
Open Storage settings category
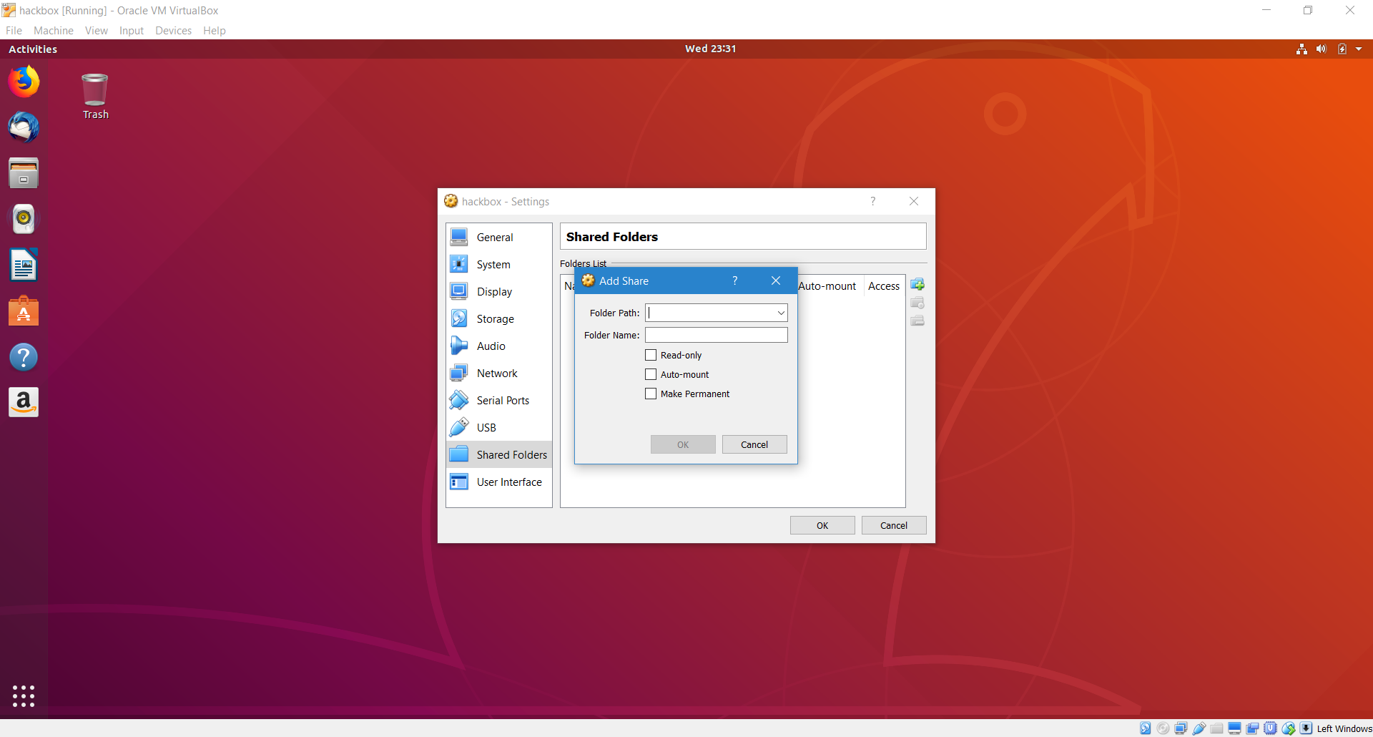[x=499, y=318]
